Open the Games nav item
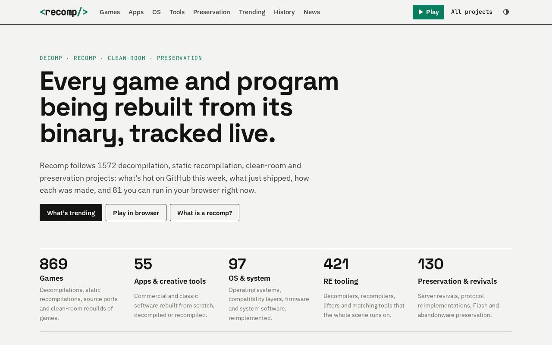The height and width of the screenshot is (345, 552). point(110,12)
